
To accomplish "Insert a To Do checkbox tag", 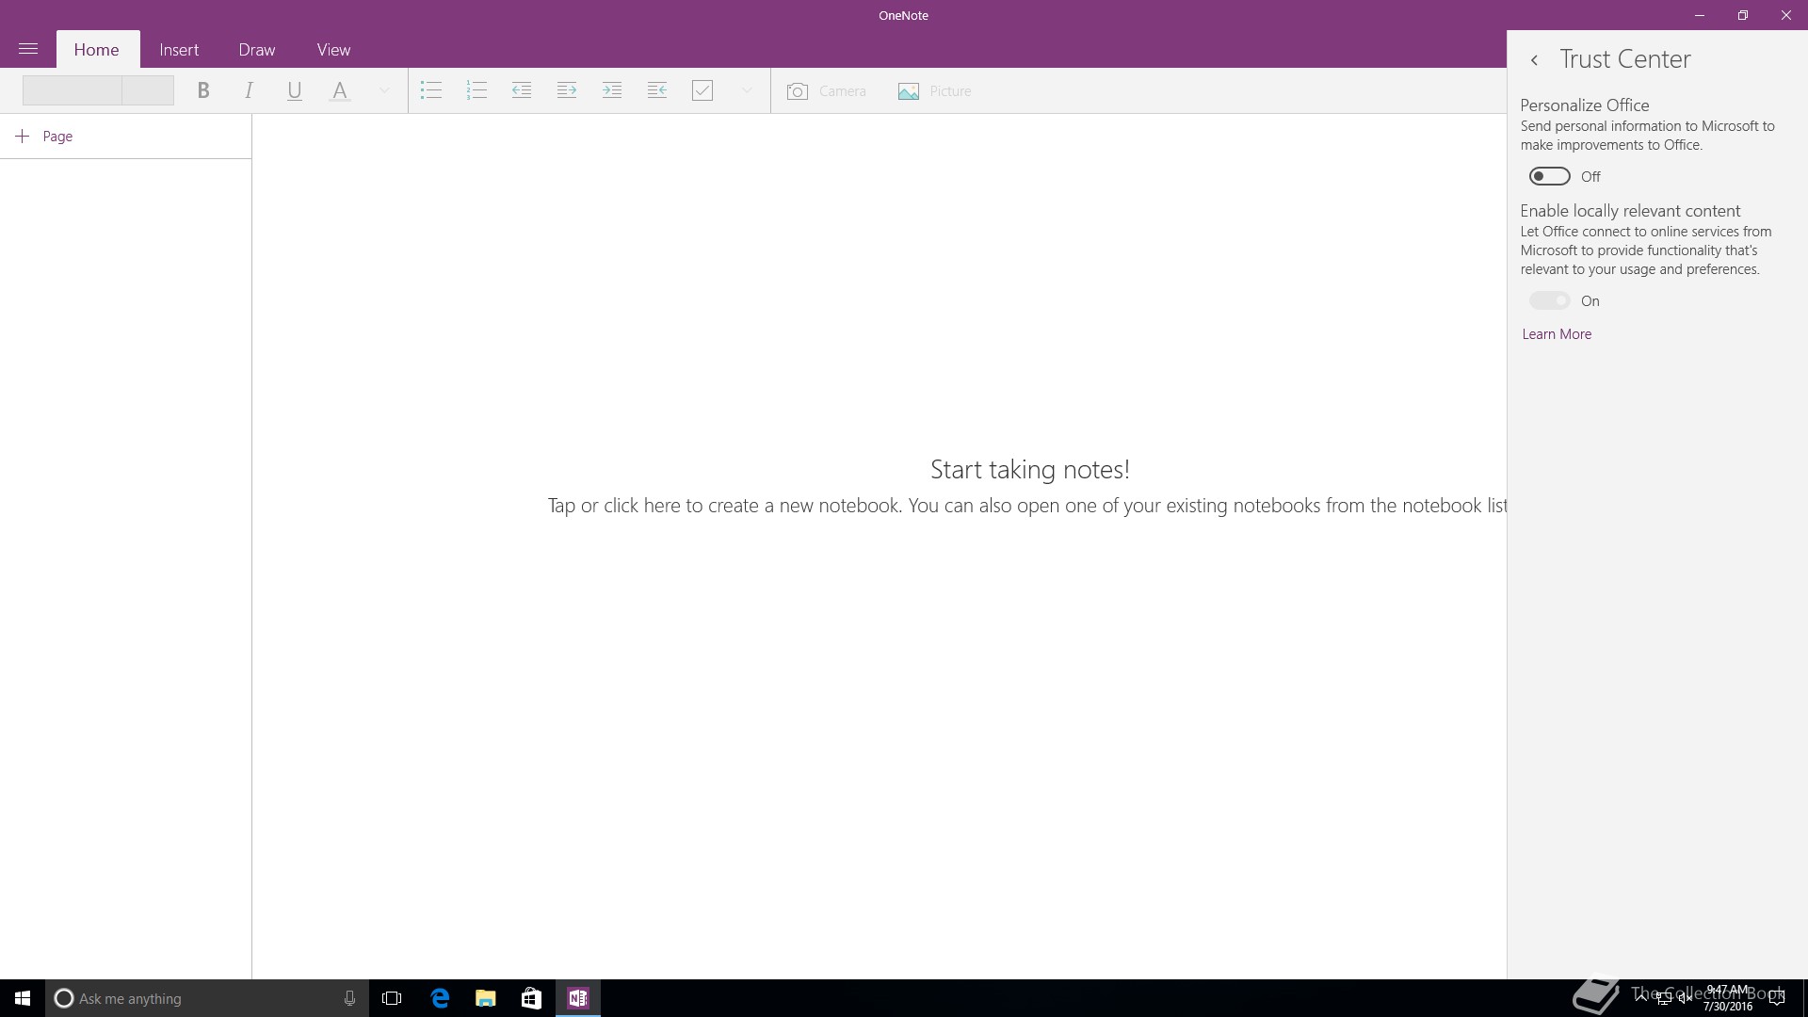I will click(702, 90).
